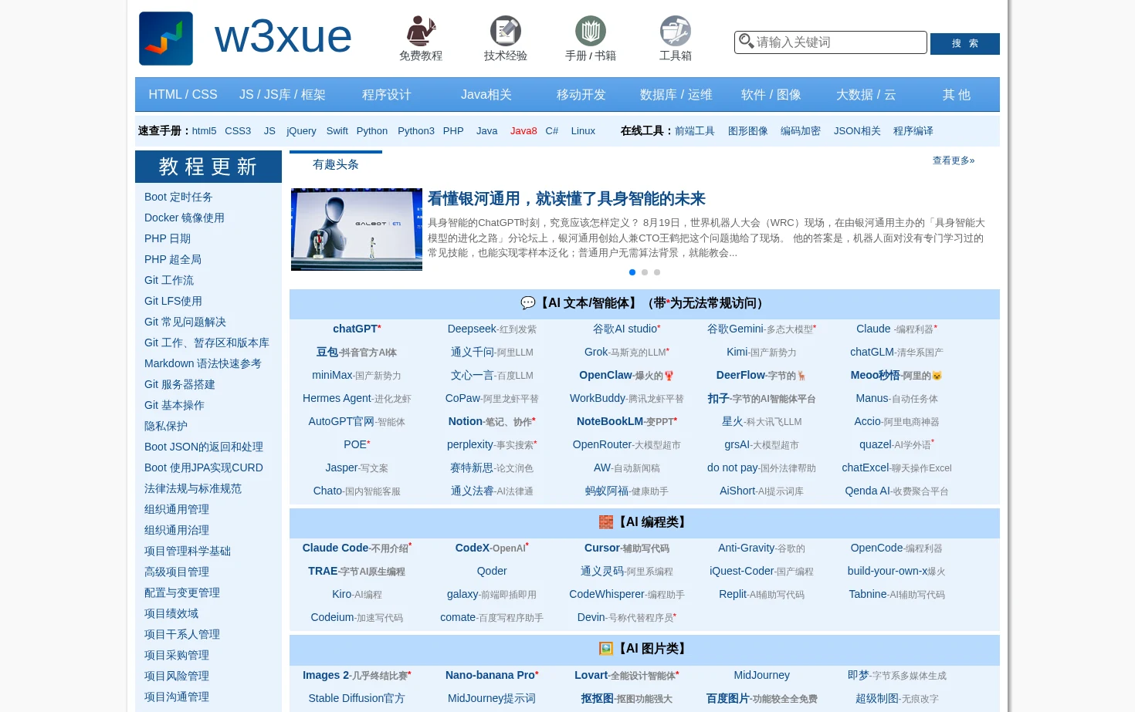Select the first carousel dot

click(x=632, y=272)
